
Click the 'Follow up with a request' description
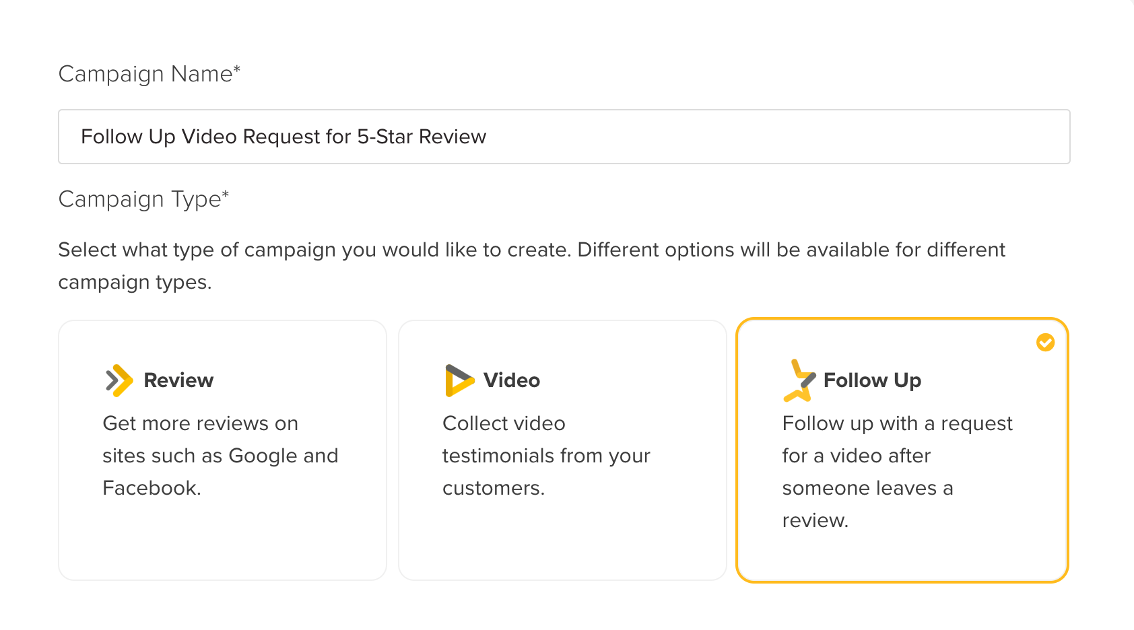pos(897,472)
